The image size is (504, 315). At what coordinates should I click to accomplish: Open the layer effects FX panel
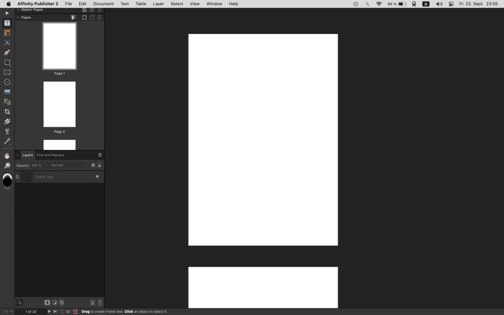point(62,303)
